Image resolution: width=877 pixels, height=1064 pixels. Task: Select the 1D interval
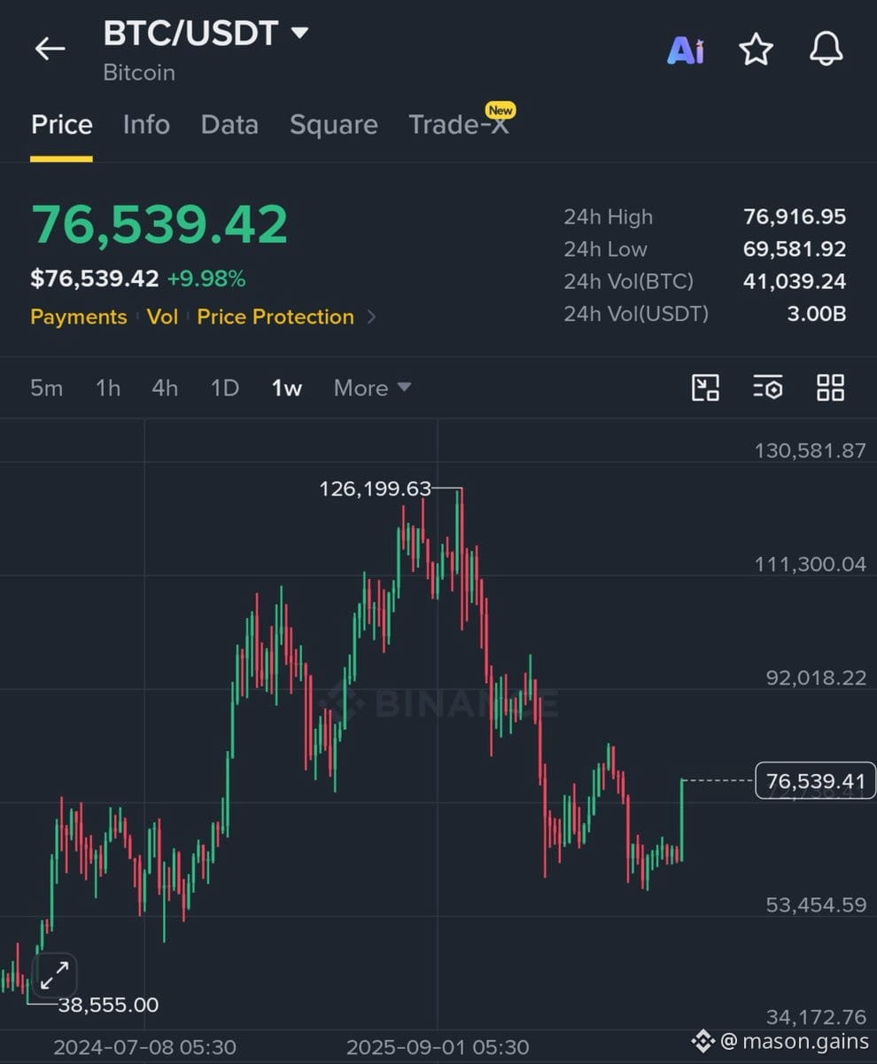tap(225, 387)
